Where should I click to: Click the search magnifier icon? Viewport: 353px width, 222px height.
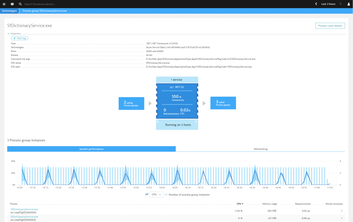[20, 4]
